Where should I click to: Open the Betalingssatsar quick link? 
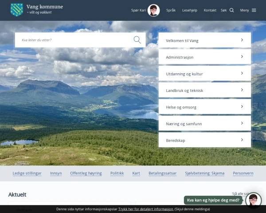(162, 173)
